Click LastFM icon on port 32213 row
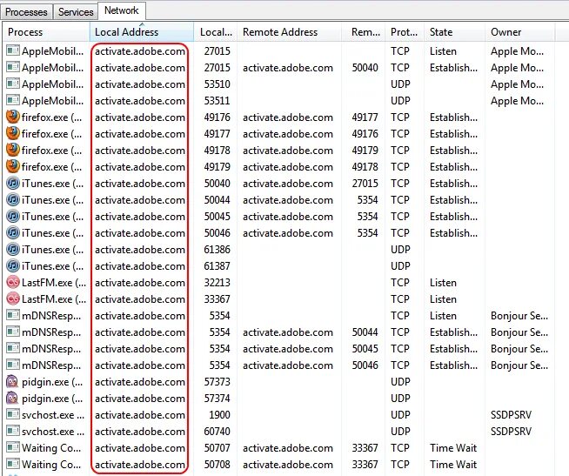 [13, 282]
